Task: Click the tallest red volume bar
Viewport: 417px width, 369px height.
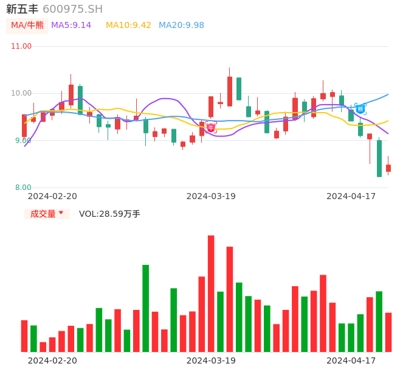Action: pyautogui.click(x=211, y=293)
